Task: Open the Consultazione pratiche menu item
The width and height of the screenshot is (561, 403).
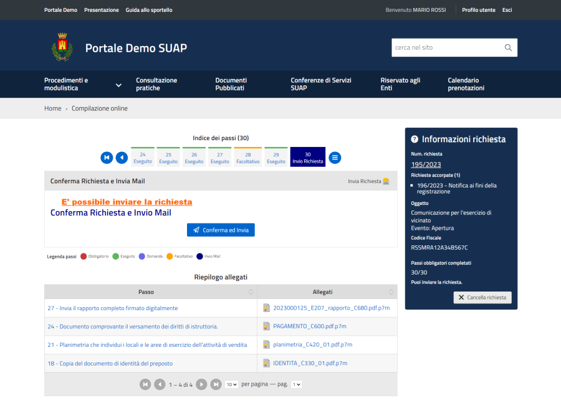Action: click(x=156, y=84)
